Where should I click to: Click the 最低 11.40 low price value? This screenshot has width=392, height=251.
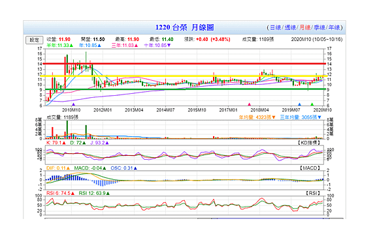point(161,39)
